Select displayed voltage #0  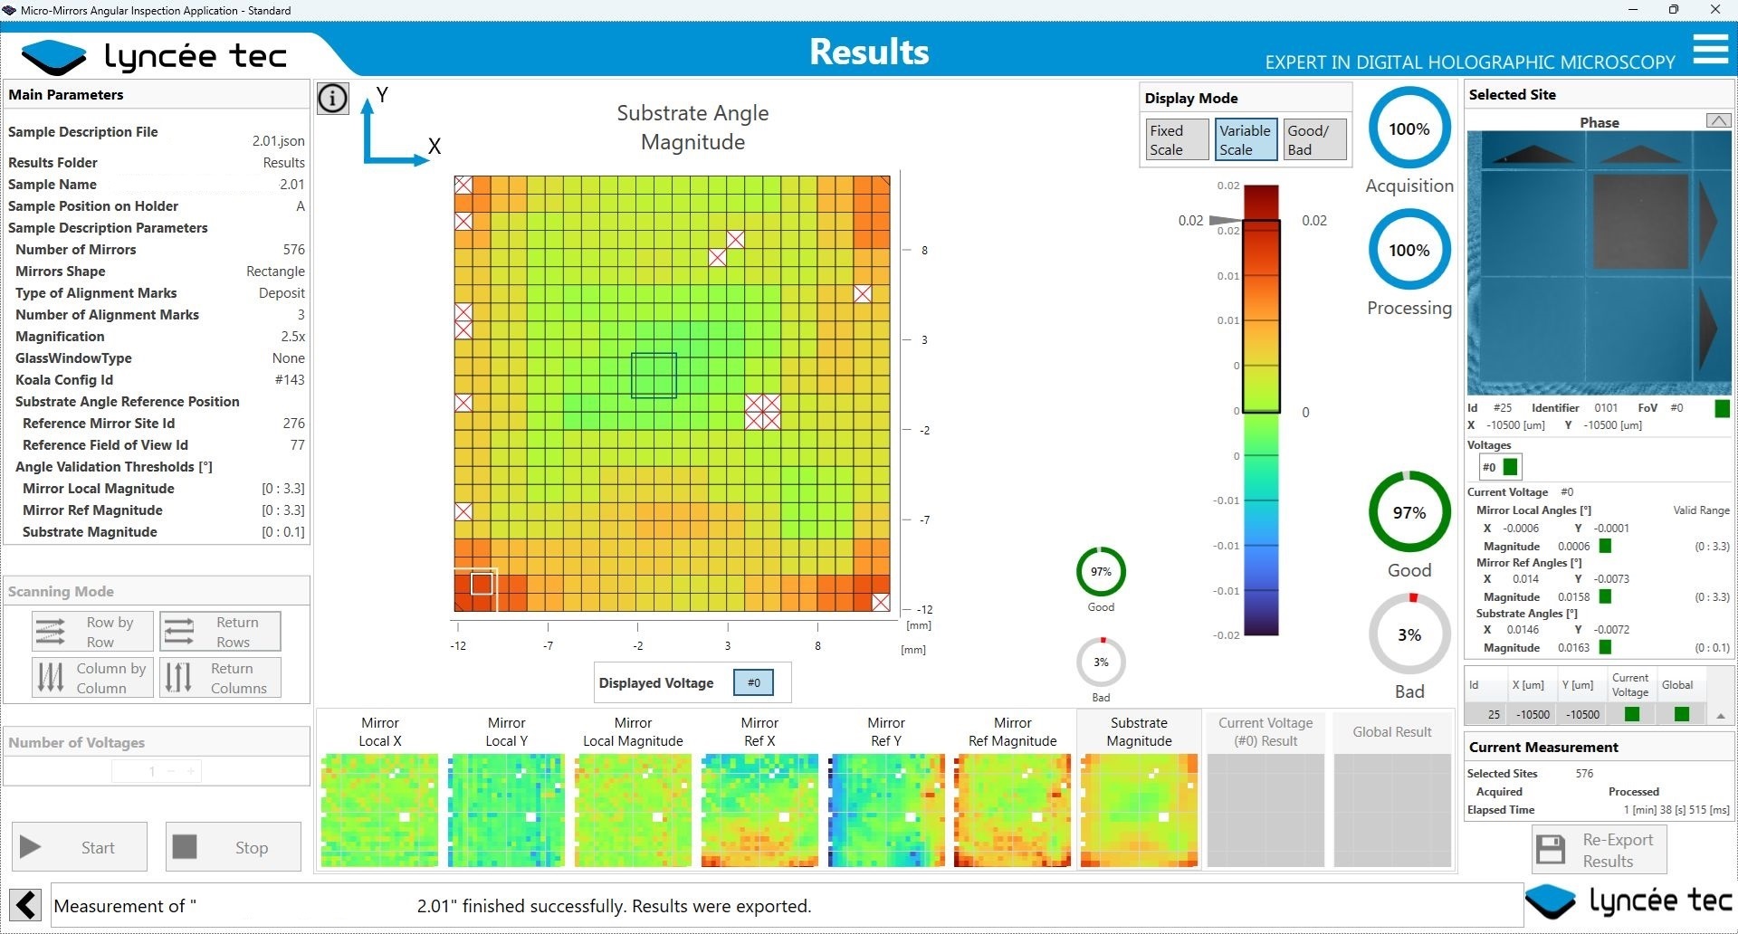(753, 683)
